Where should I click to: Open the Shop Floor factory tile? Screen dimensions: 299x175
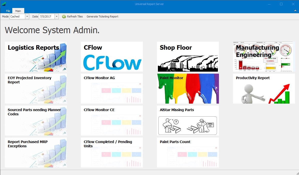tap(188, 57)
